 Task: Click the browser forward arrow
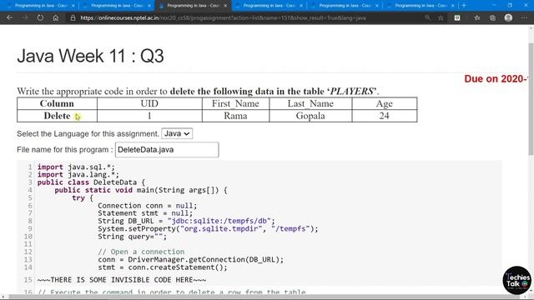25,17
